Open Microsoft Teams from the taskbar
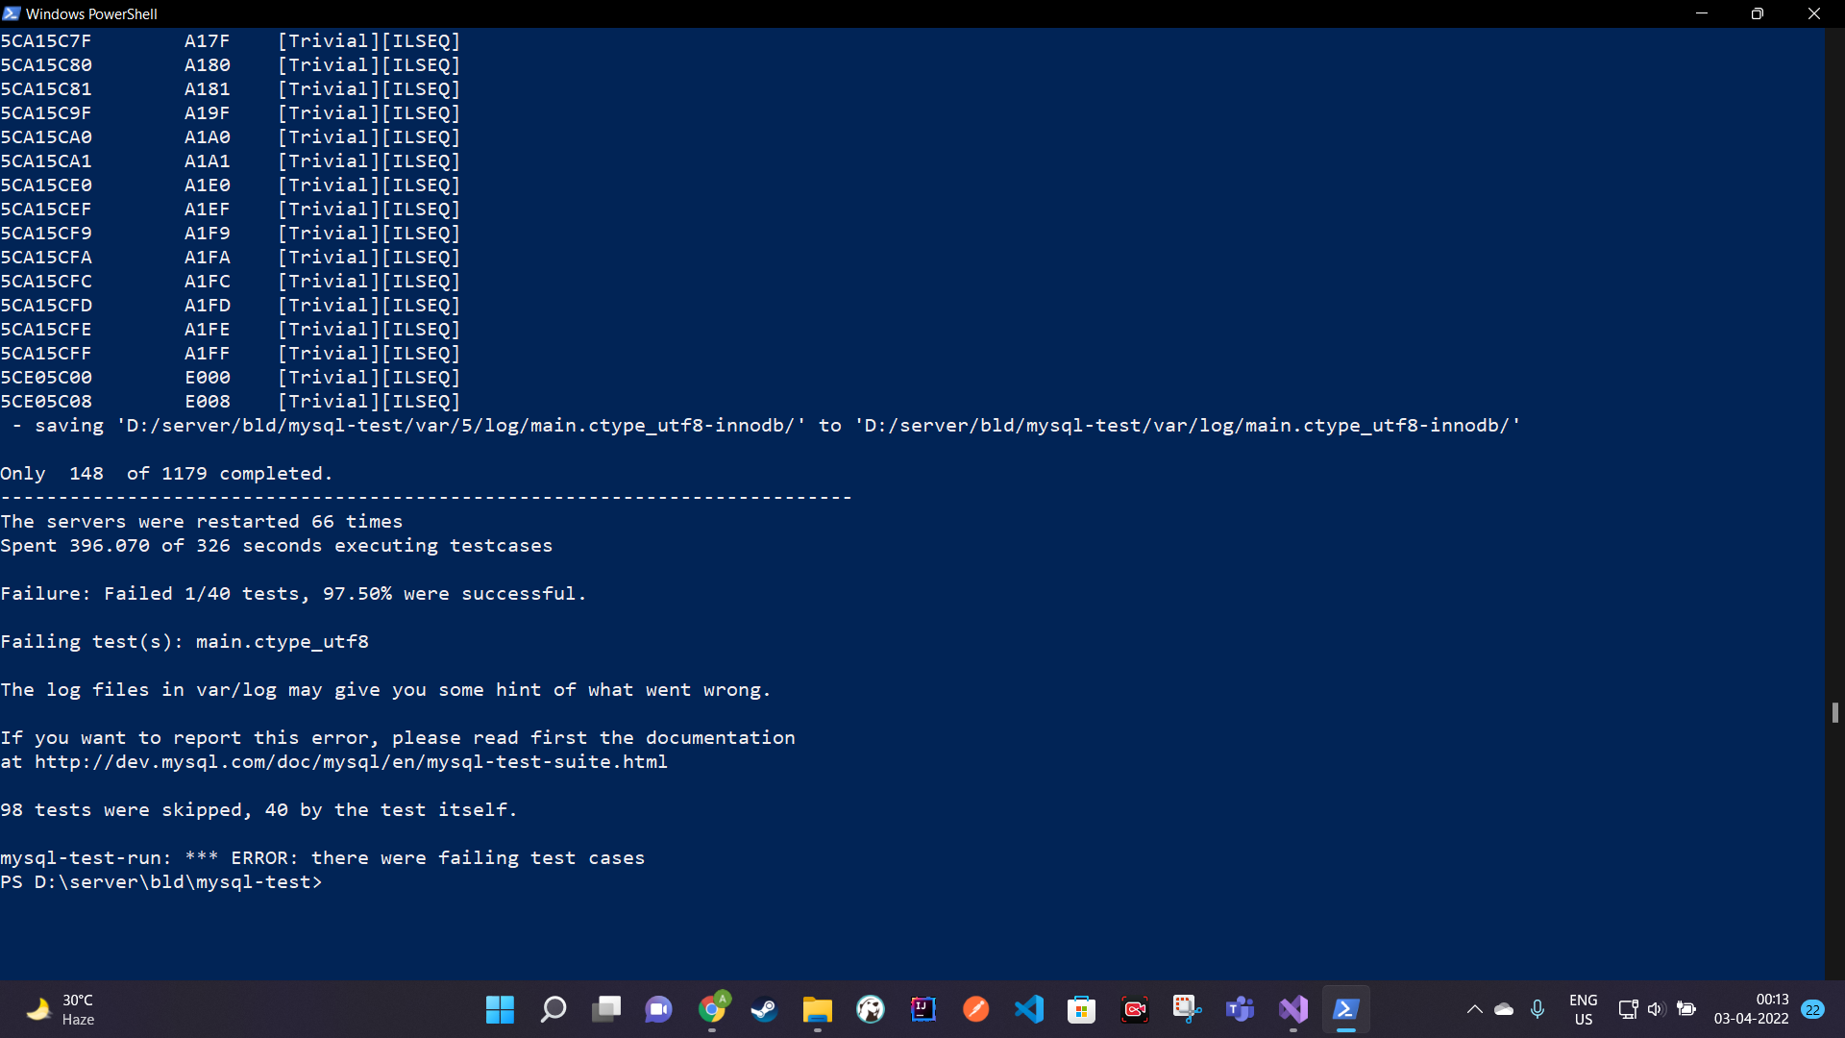 tap(1241, 1009)
